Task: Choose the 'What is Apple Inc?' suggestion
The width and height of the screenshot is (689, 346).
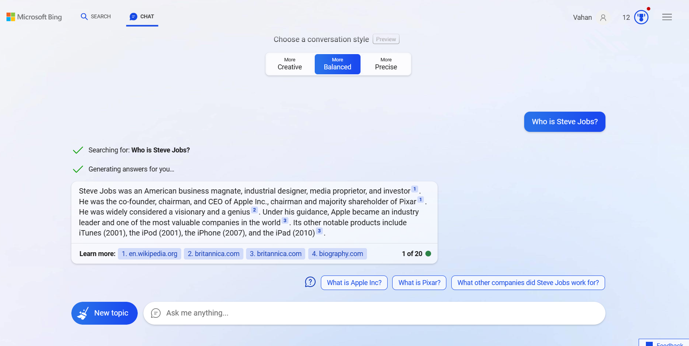Action: (354, 283)
